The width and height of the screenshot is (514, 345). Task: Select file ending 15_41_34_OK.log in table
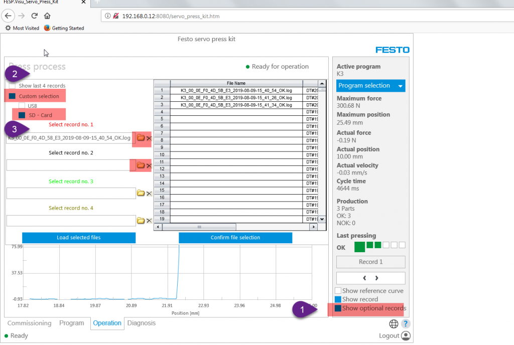pyautogui.click(x=236, y=105)
